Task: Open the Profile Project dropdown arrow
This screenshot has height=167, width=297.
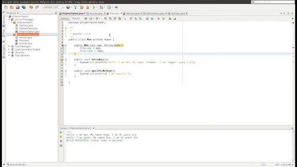Action: [x=112, y=7]
